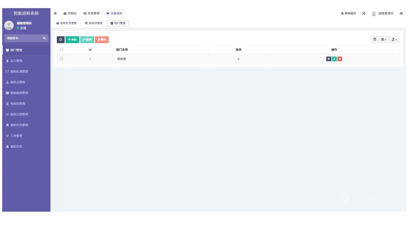Open the 系统管理 top menu
Image resolution: width=413 pixels, height=232 pixels.
[x=91, y=13]
